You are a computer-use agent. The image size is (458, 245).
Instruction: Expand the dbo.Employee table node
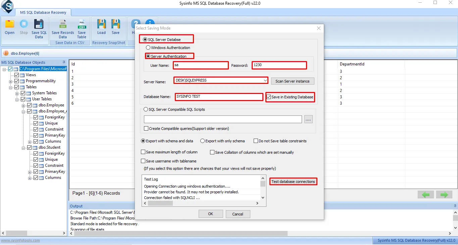(23, 105)
